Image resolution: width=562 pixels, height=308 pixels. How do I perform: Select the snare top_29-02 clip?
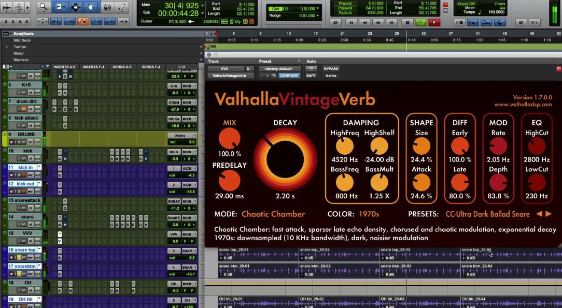(x=339, y=254)
